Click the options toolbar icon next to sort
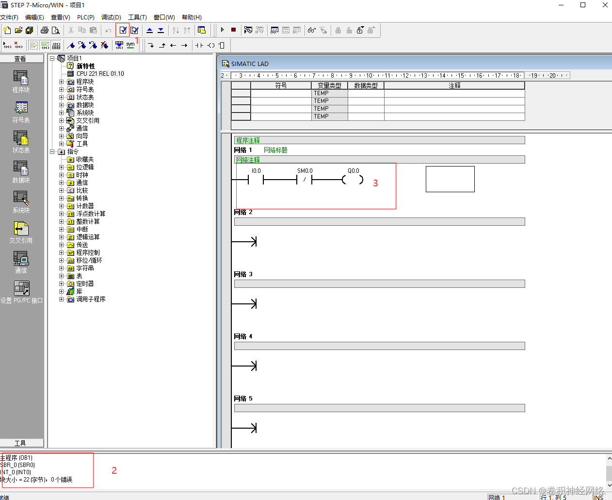The width and height of the screenshot is (612, 500). pyautogui.click(x=202, y=30)
